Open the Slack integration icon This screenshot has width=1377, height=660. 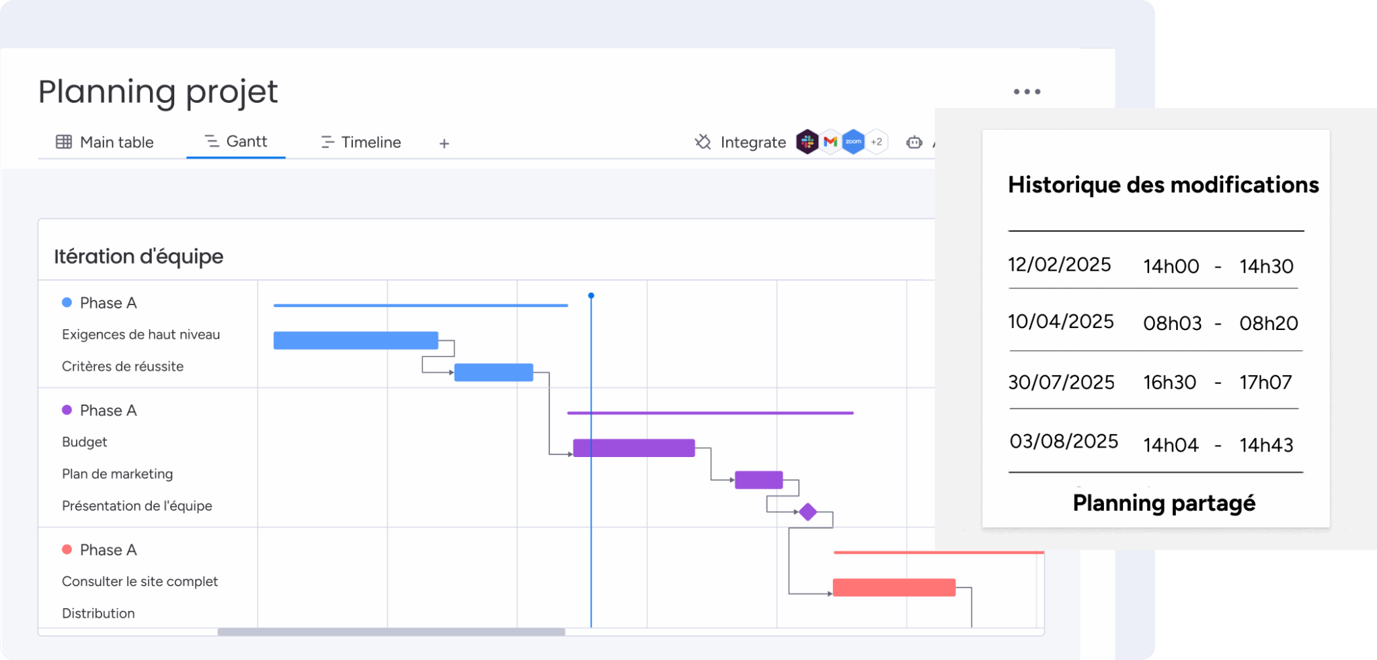[x=807, y=142]
